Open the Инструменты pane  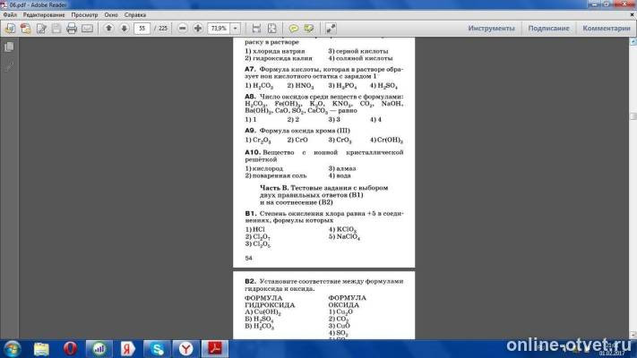pos(491,29)
